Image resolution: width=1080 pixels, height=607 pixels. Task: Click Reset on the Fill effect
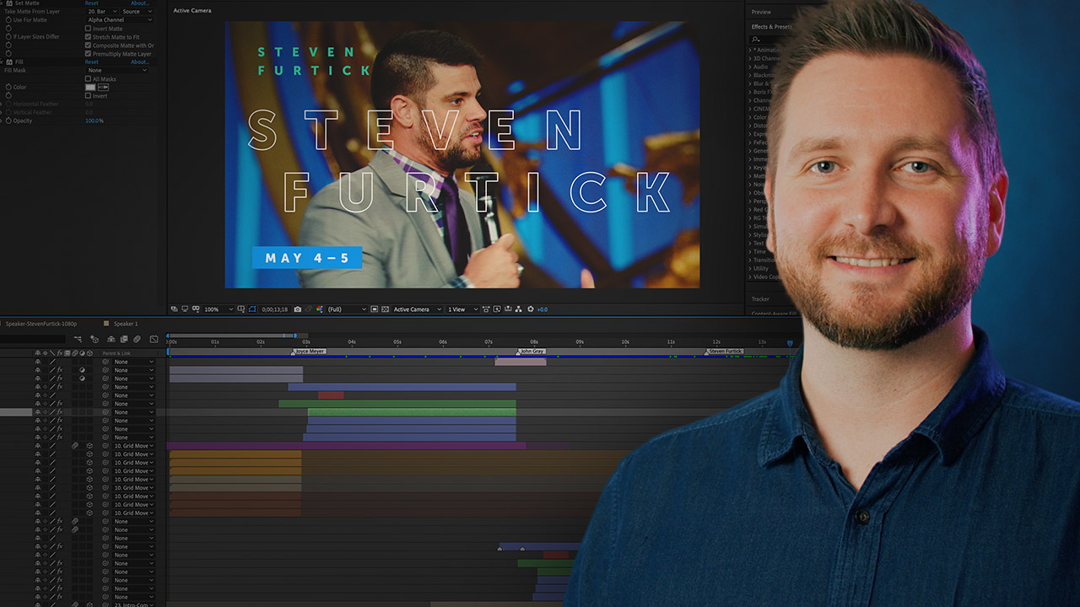point(91,62)
